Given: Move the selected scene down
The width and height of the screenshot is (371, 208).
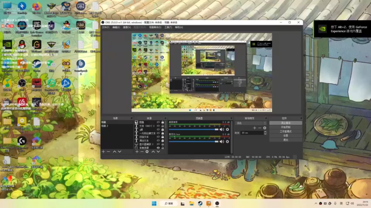Looking at the screenshot, I should (120, 152).
